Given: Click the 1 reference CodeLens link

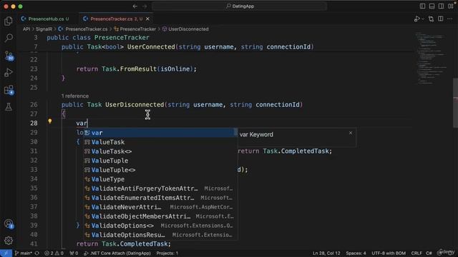Looking at the screenshot, I should pos(75,96).
